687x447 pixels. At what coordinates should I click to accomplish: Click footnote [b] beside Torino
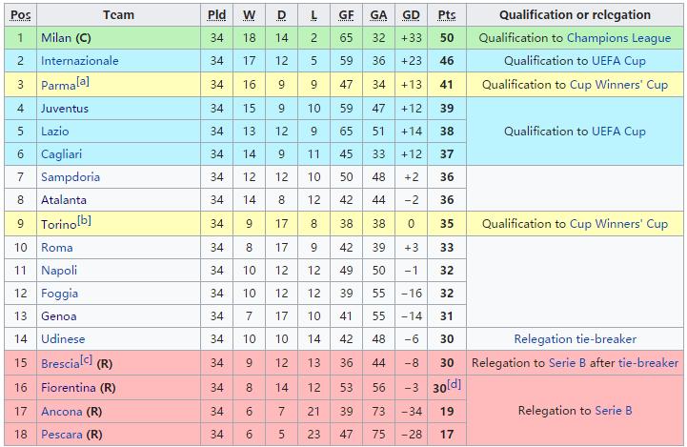coord(85,220)
